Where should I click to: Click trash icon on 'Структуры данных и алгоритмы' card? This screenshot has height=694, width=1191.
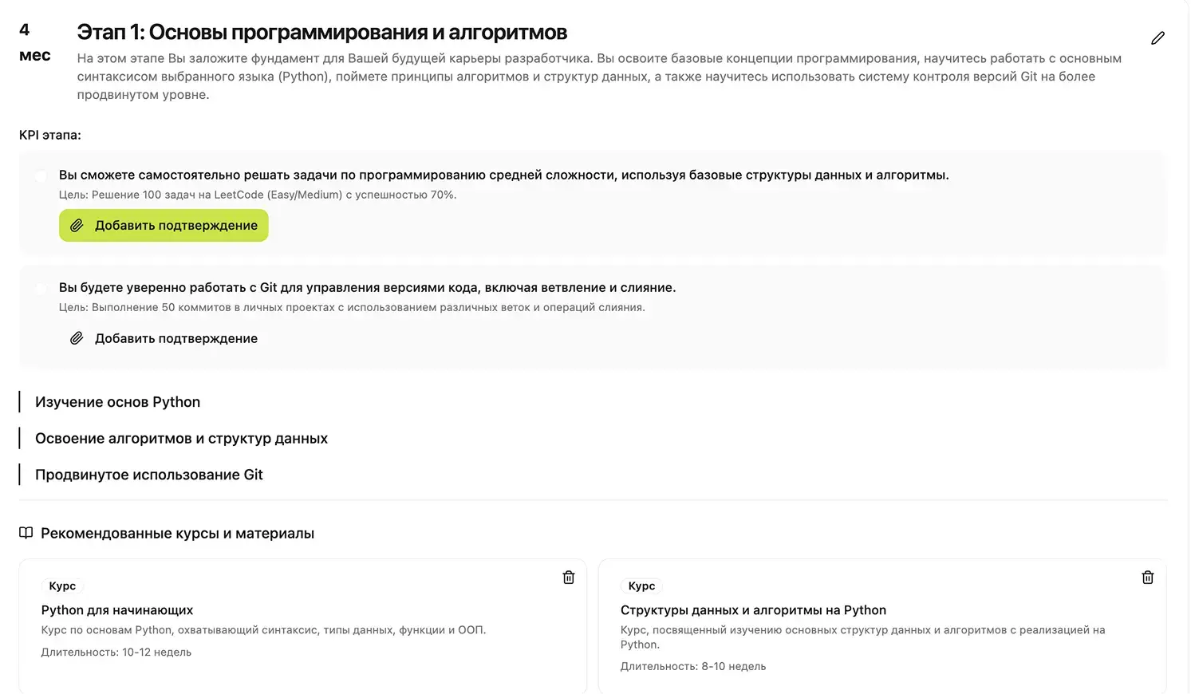pos(1148,578)
